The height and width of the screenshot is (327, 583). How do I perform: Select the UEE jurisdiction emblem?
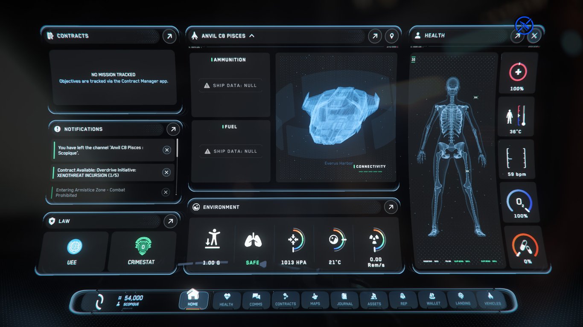pos(75,247)
